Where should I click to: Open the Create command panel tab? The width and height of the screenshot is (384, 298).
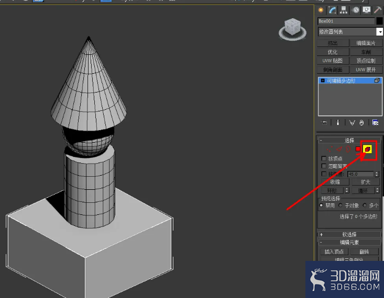pos(321,10)
